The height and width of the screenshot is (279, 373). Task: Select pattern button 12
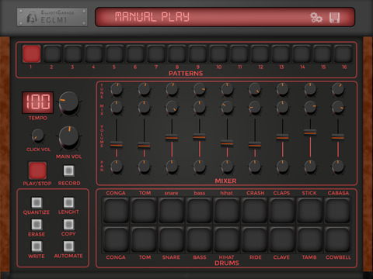(x=260, y=53)
